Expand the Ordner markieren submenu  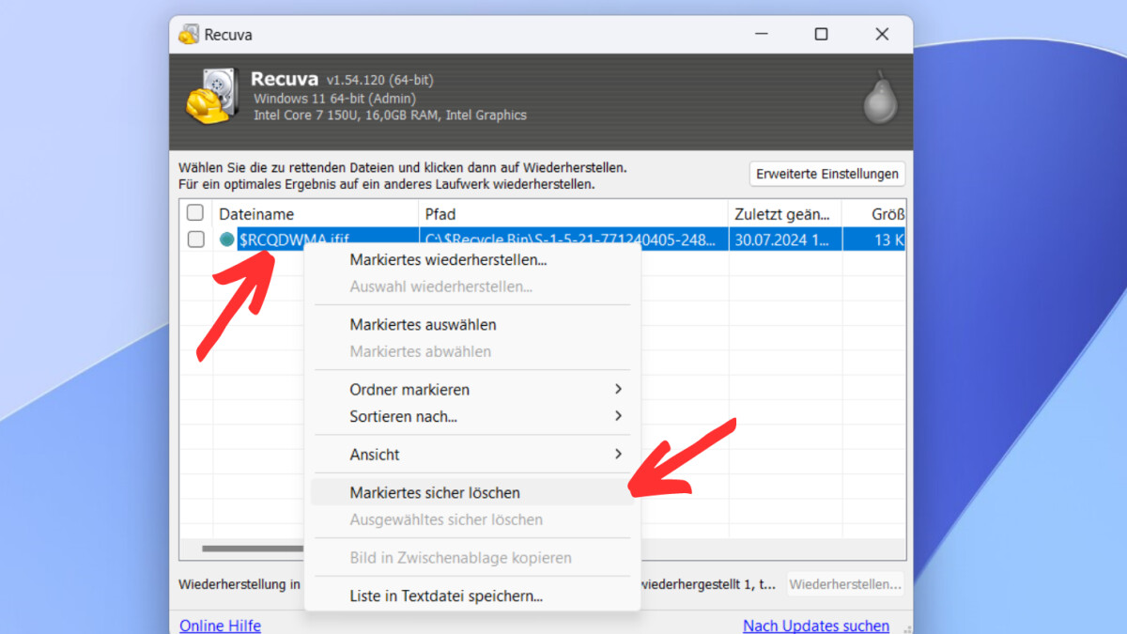point(472,389)
